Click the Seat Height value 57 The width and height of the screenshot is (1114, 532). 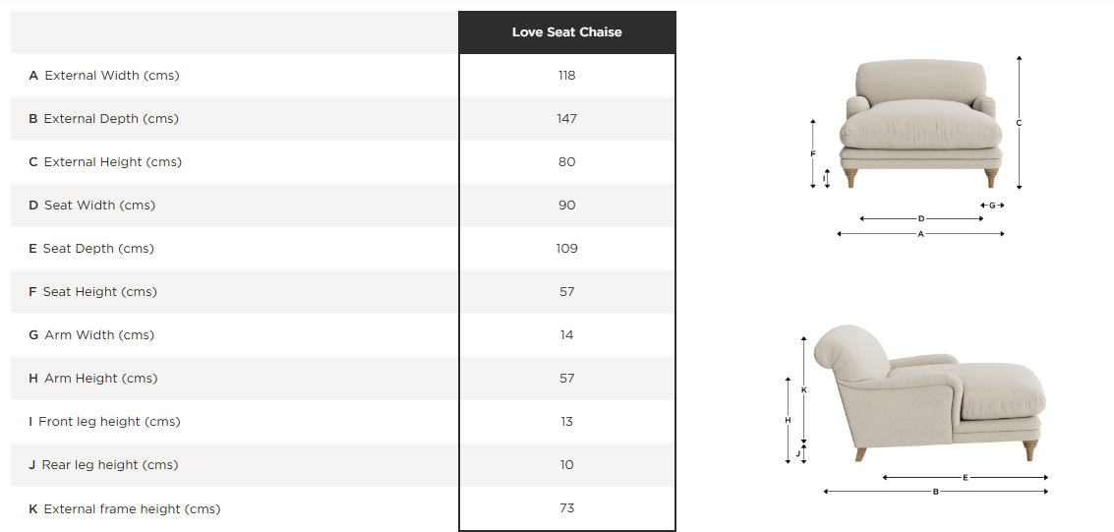tap(566, 292)
